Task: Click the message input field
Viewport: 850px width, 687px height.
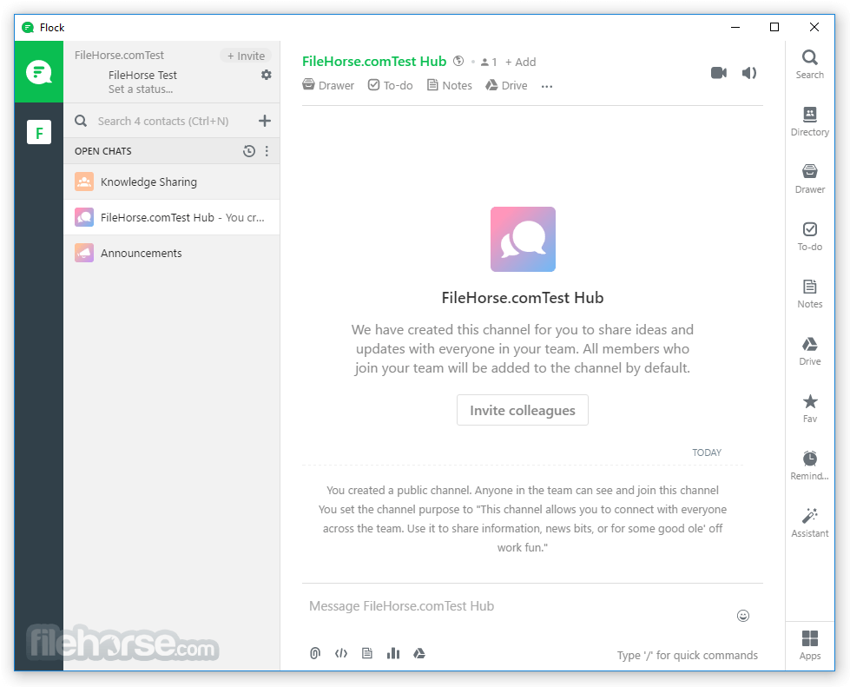Action: (517, 606)
